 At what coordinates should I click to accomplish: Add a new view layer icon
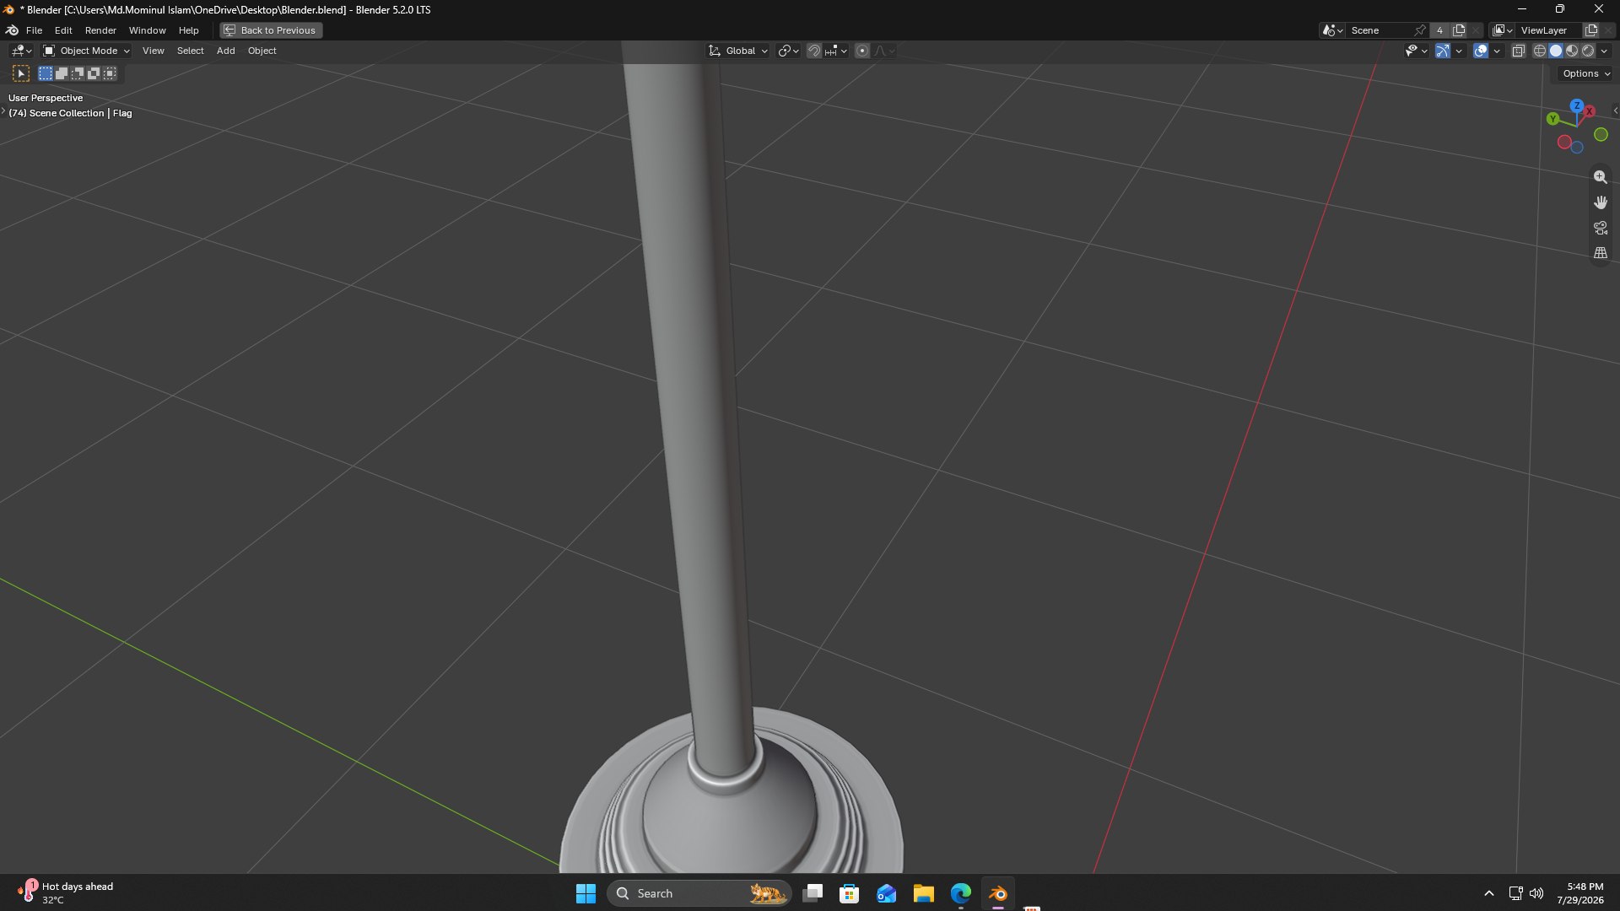point(1591,30)
